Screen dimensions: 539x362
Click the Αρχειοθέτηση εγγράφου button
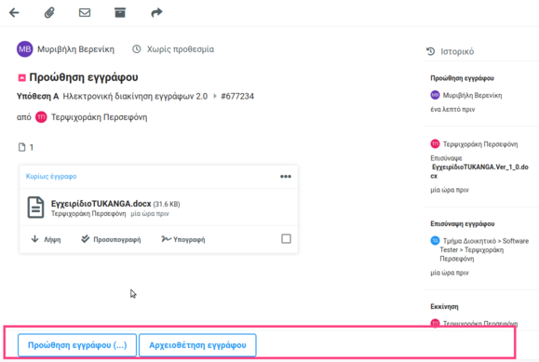[x=197, y=345]
